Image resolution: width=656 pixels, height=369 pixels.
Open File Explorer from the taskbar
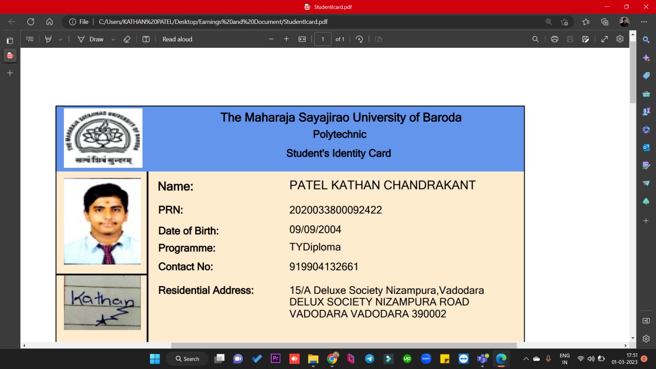(313, 359)
